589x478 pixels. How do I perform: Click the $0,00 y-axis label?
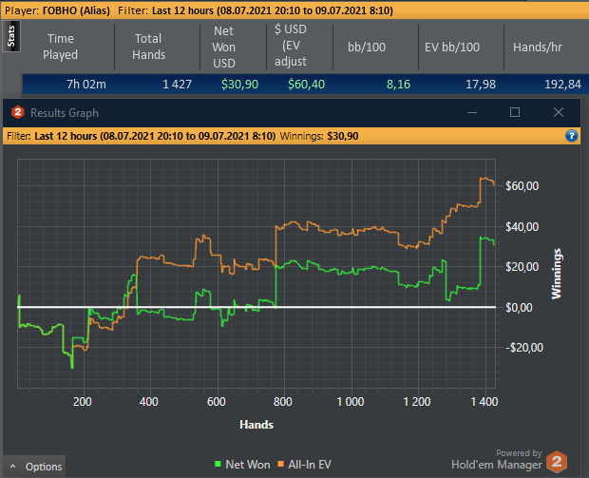tap(519, 308)
